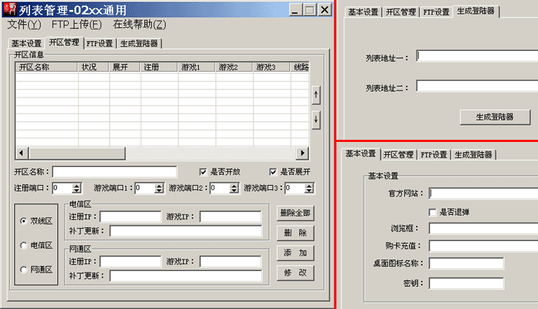The height and width of the screenshot is (309, 538).
Task: Select the 双线区 radio option
Action: (x=24, y=221)
